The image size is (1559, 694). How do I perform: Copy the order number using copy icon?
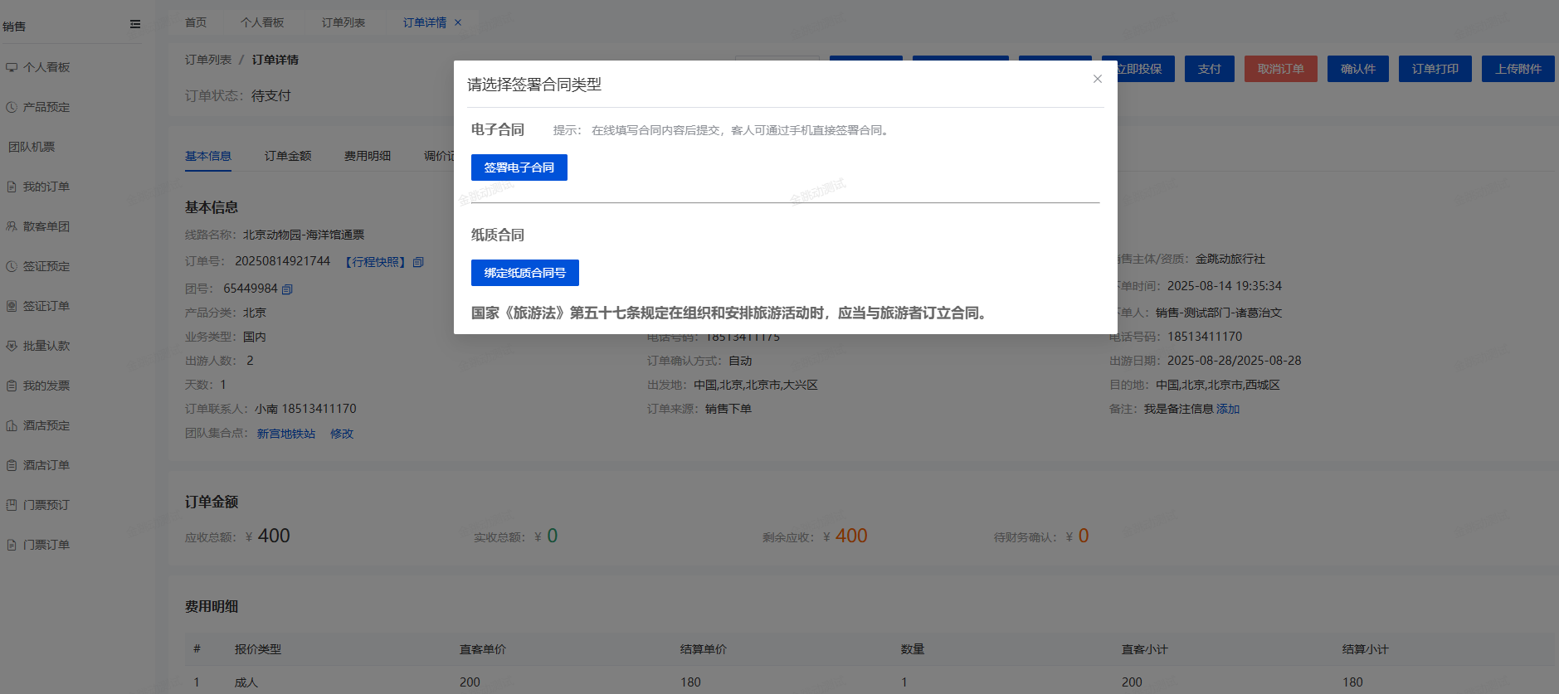point(418,262)
